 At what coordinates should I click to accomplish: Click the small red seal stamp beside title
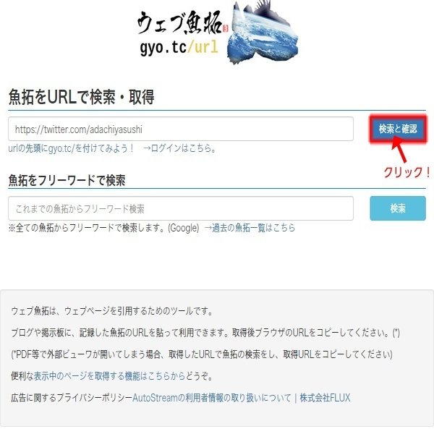tap(225, 28)
